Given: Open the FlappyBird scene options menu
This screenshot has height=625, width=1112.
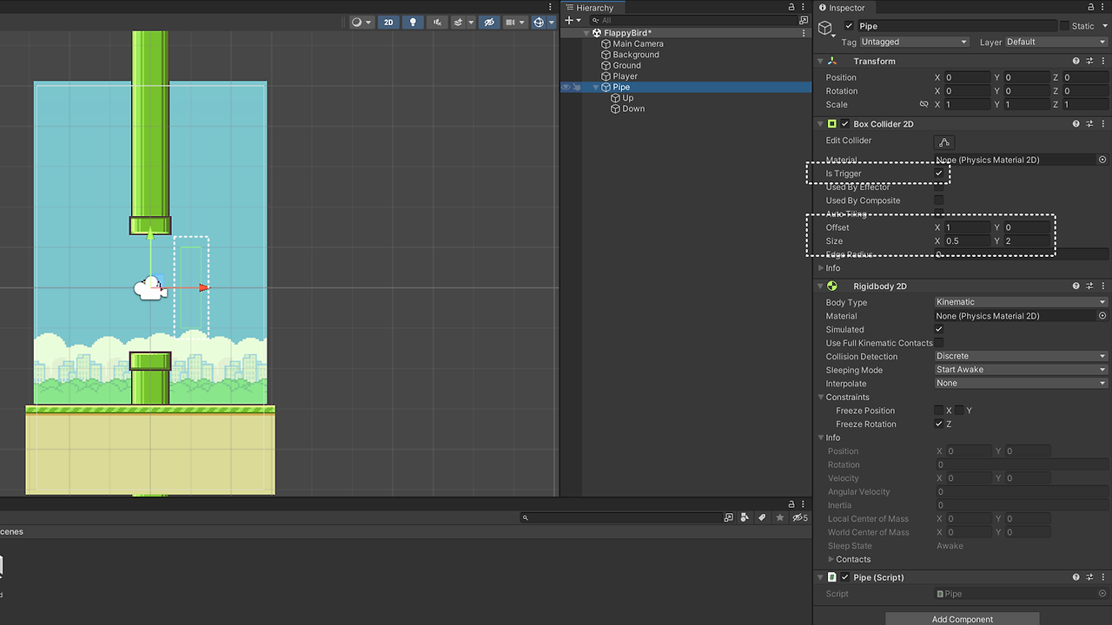Looking at the screenshot, I should pos(804,33).
